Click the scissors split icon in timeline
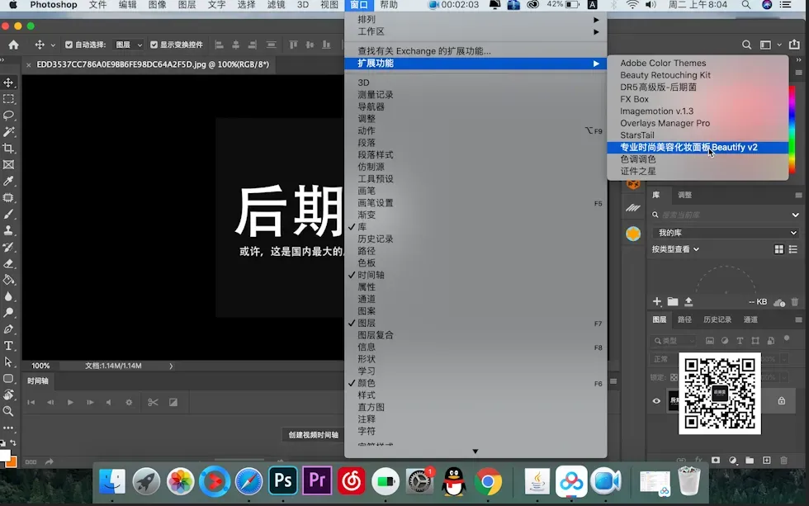The width and height of the screenshot is (809, 506). click(153, 402)
